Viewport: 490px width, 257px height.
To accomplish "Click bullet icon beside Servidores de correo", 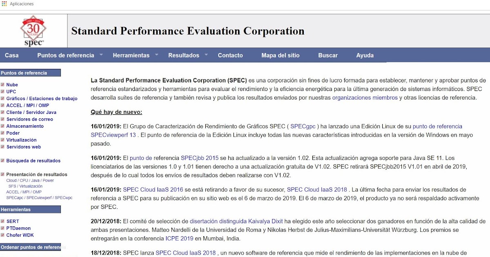I will pos(2,119).
